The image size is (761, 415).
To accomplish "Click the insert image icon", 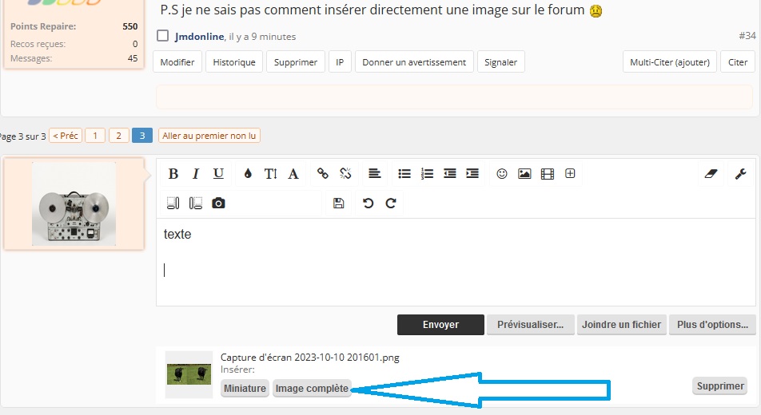I will coord(524,173).
